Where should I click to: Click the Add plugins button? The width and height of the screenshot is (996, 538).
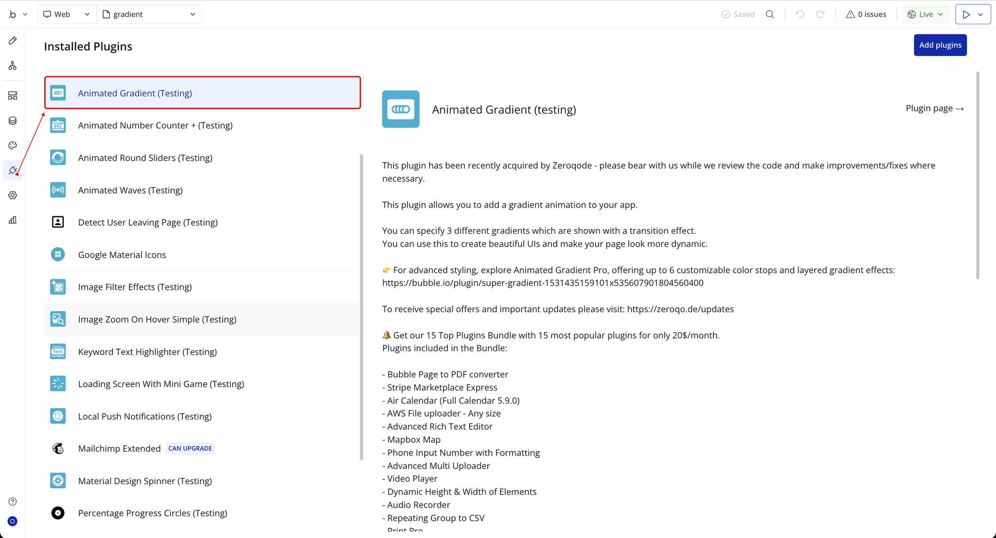click(x=940, y=45)
